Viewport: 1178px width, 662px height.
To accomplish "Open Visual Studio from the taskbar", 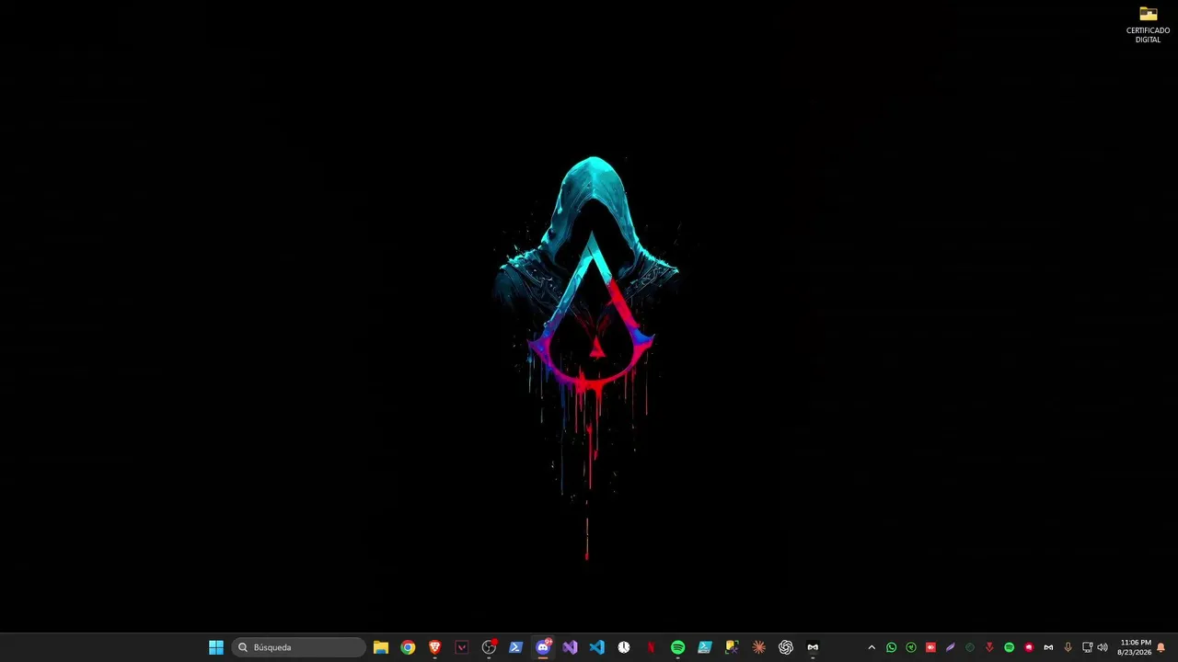I will pos(570,647).
